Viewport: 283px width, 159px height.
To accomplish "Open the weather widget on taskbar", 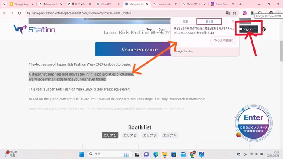I will [x=11, y=154].
